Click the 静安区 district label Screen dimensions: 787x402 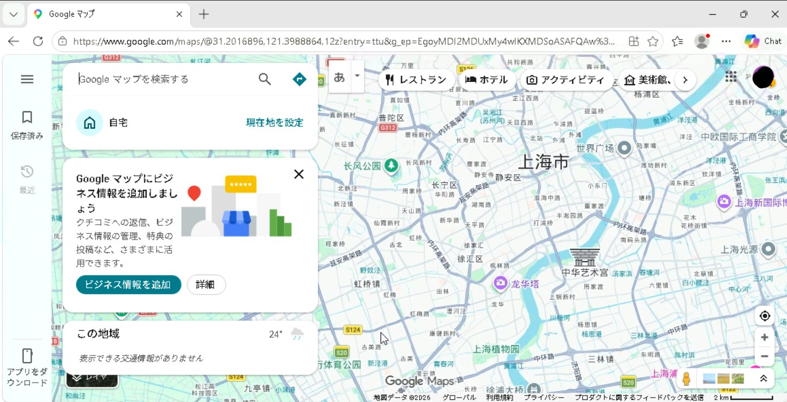click(509, 177)
